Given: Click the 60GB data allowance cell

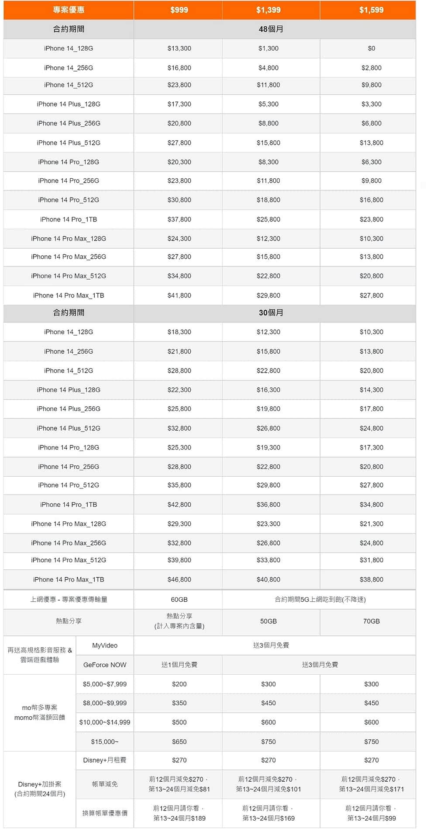Looking at the screenshot, I should [x=179, y=600].
